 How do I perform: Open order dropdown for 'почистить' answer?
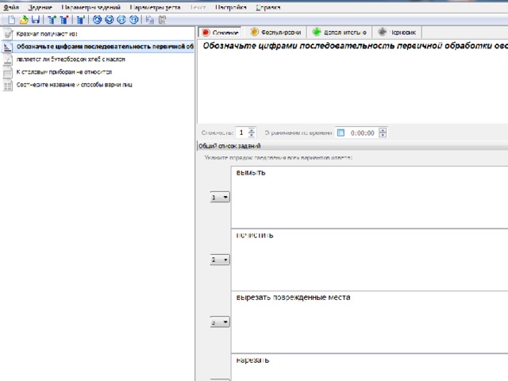coord(220,260)
